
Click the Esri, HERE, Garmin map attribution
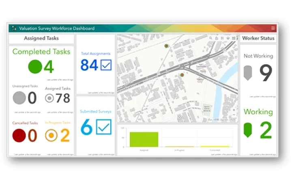pos(222,120)
